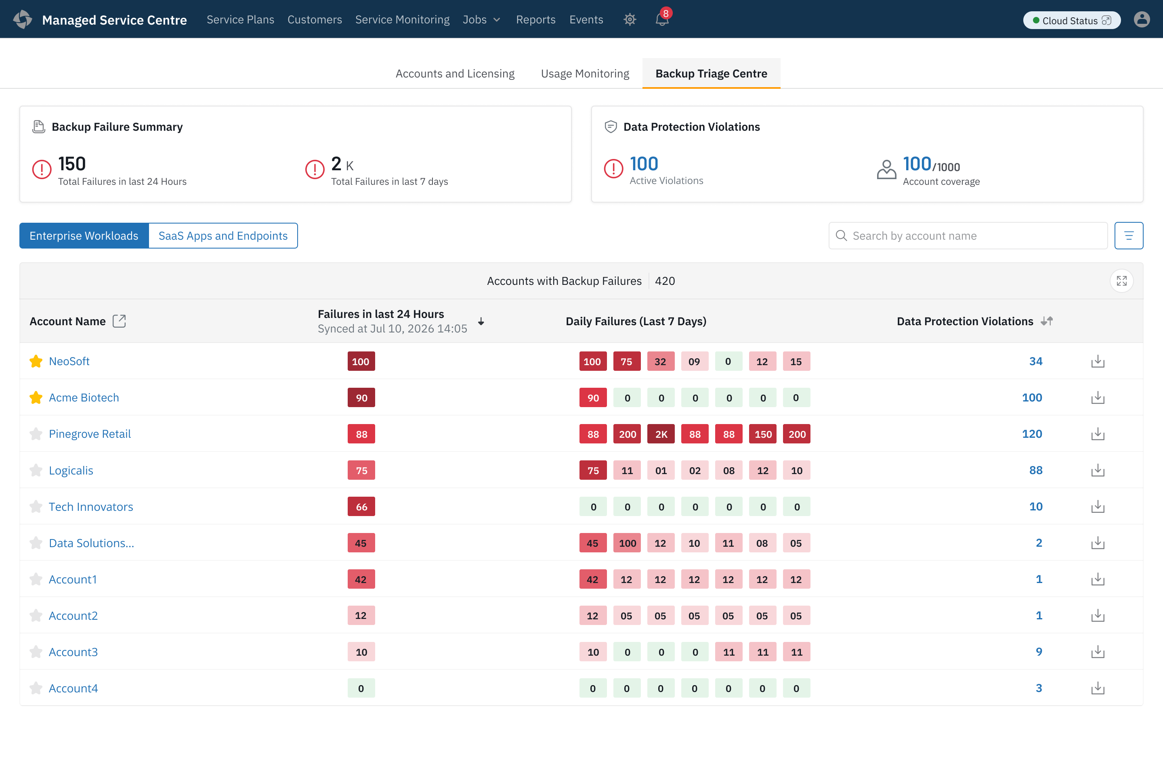Download report for Pinegrove Retail row
This screenshot has height=765, width=1163.
click(1098, 434)
